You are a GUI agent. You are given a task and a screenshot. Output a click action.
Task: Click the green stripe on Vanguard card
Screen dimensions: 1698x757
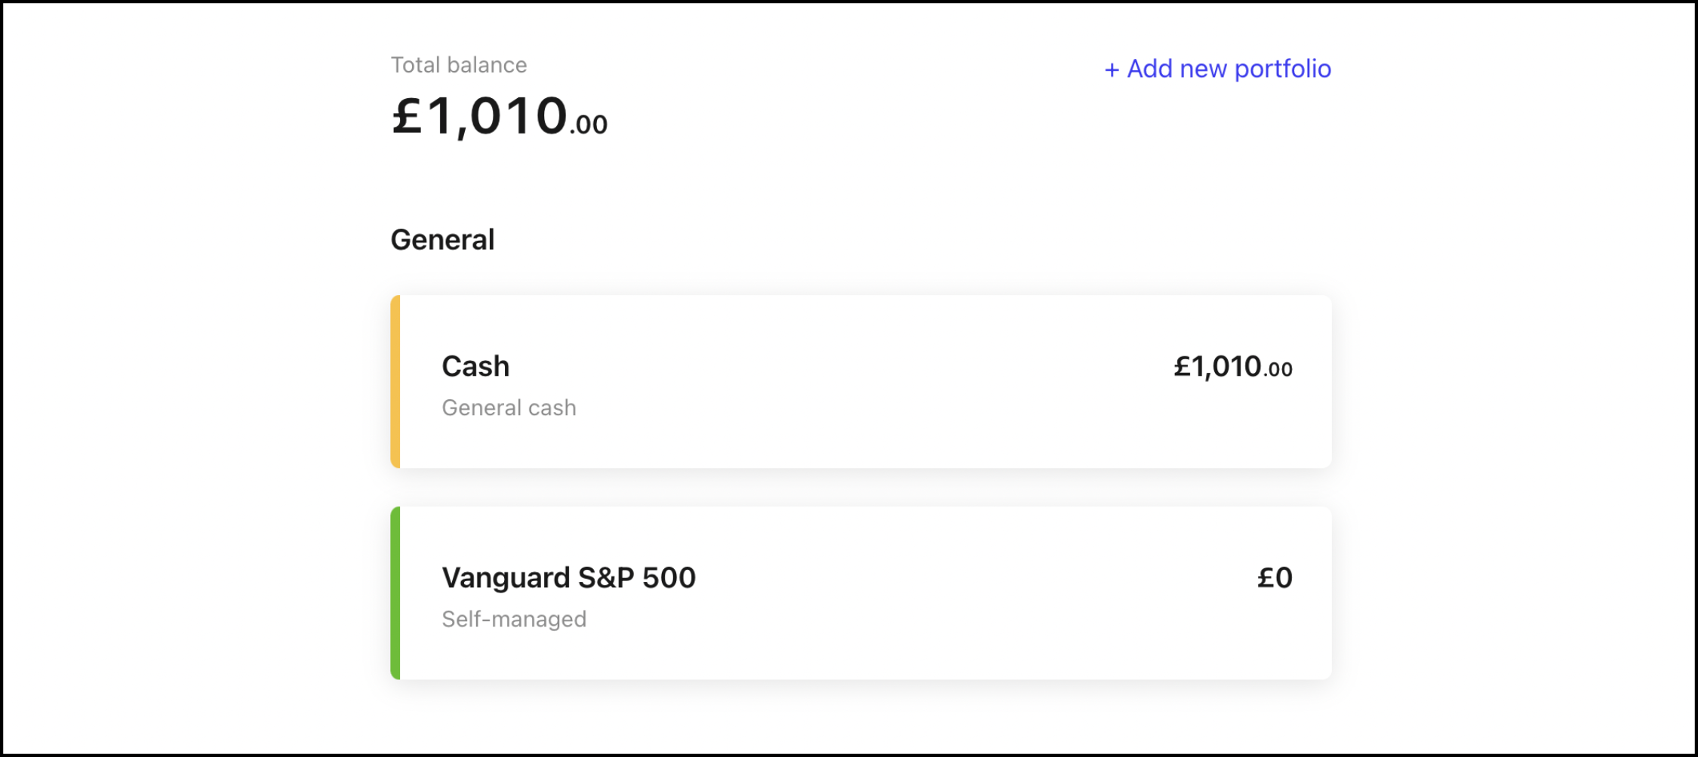tap(395, 592)
